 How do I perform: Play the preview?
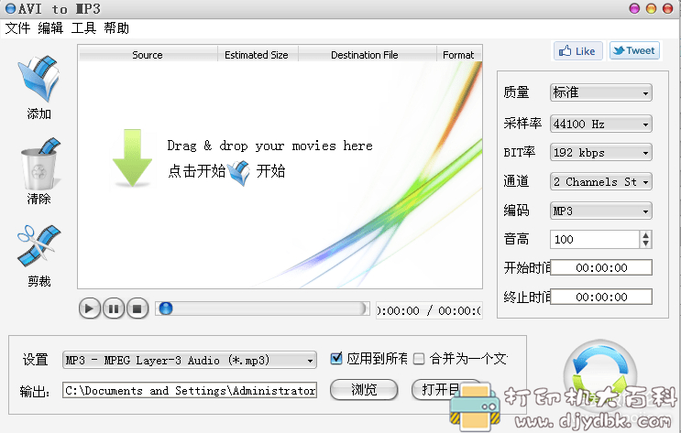point(90,309)
